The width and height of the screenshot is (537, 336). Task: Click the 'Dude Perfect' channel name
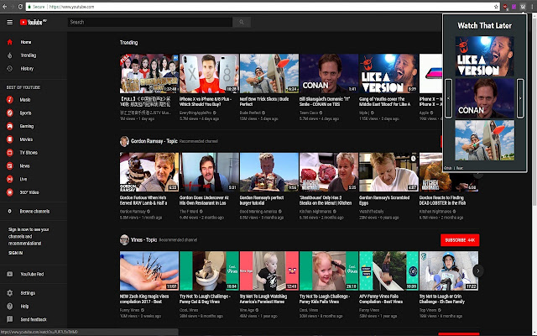pos(250,113)
